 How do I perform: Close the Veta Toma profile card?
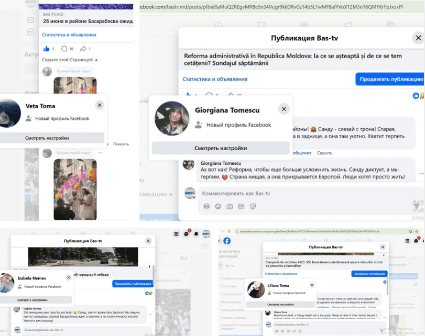[x=100, y=105]
